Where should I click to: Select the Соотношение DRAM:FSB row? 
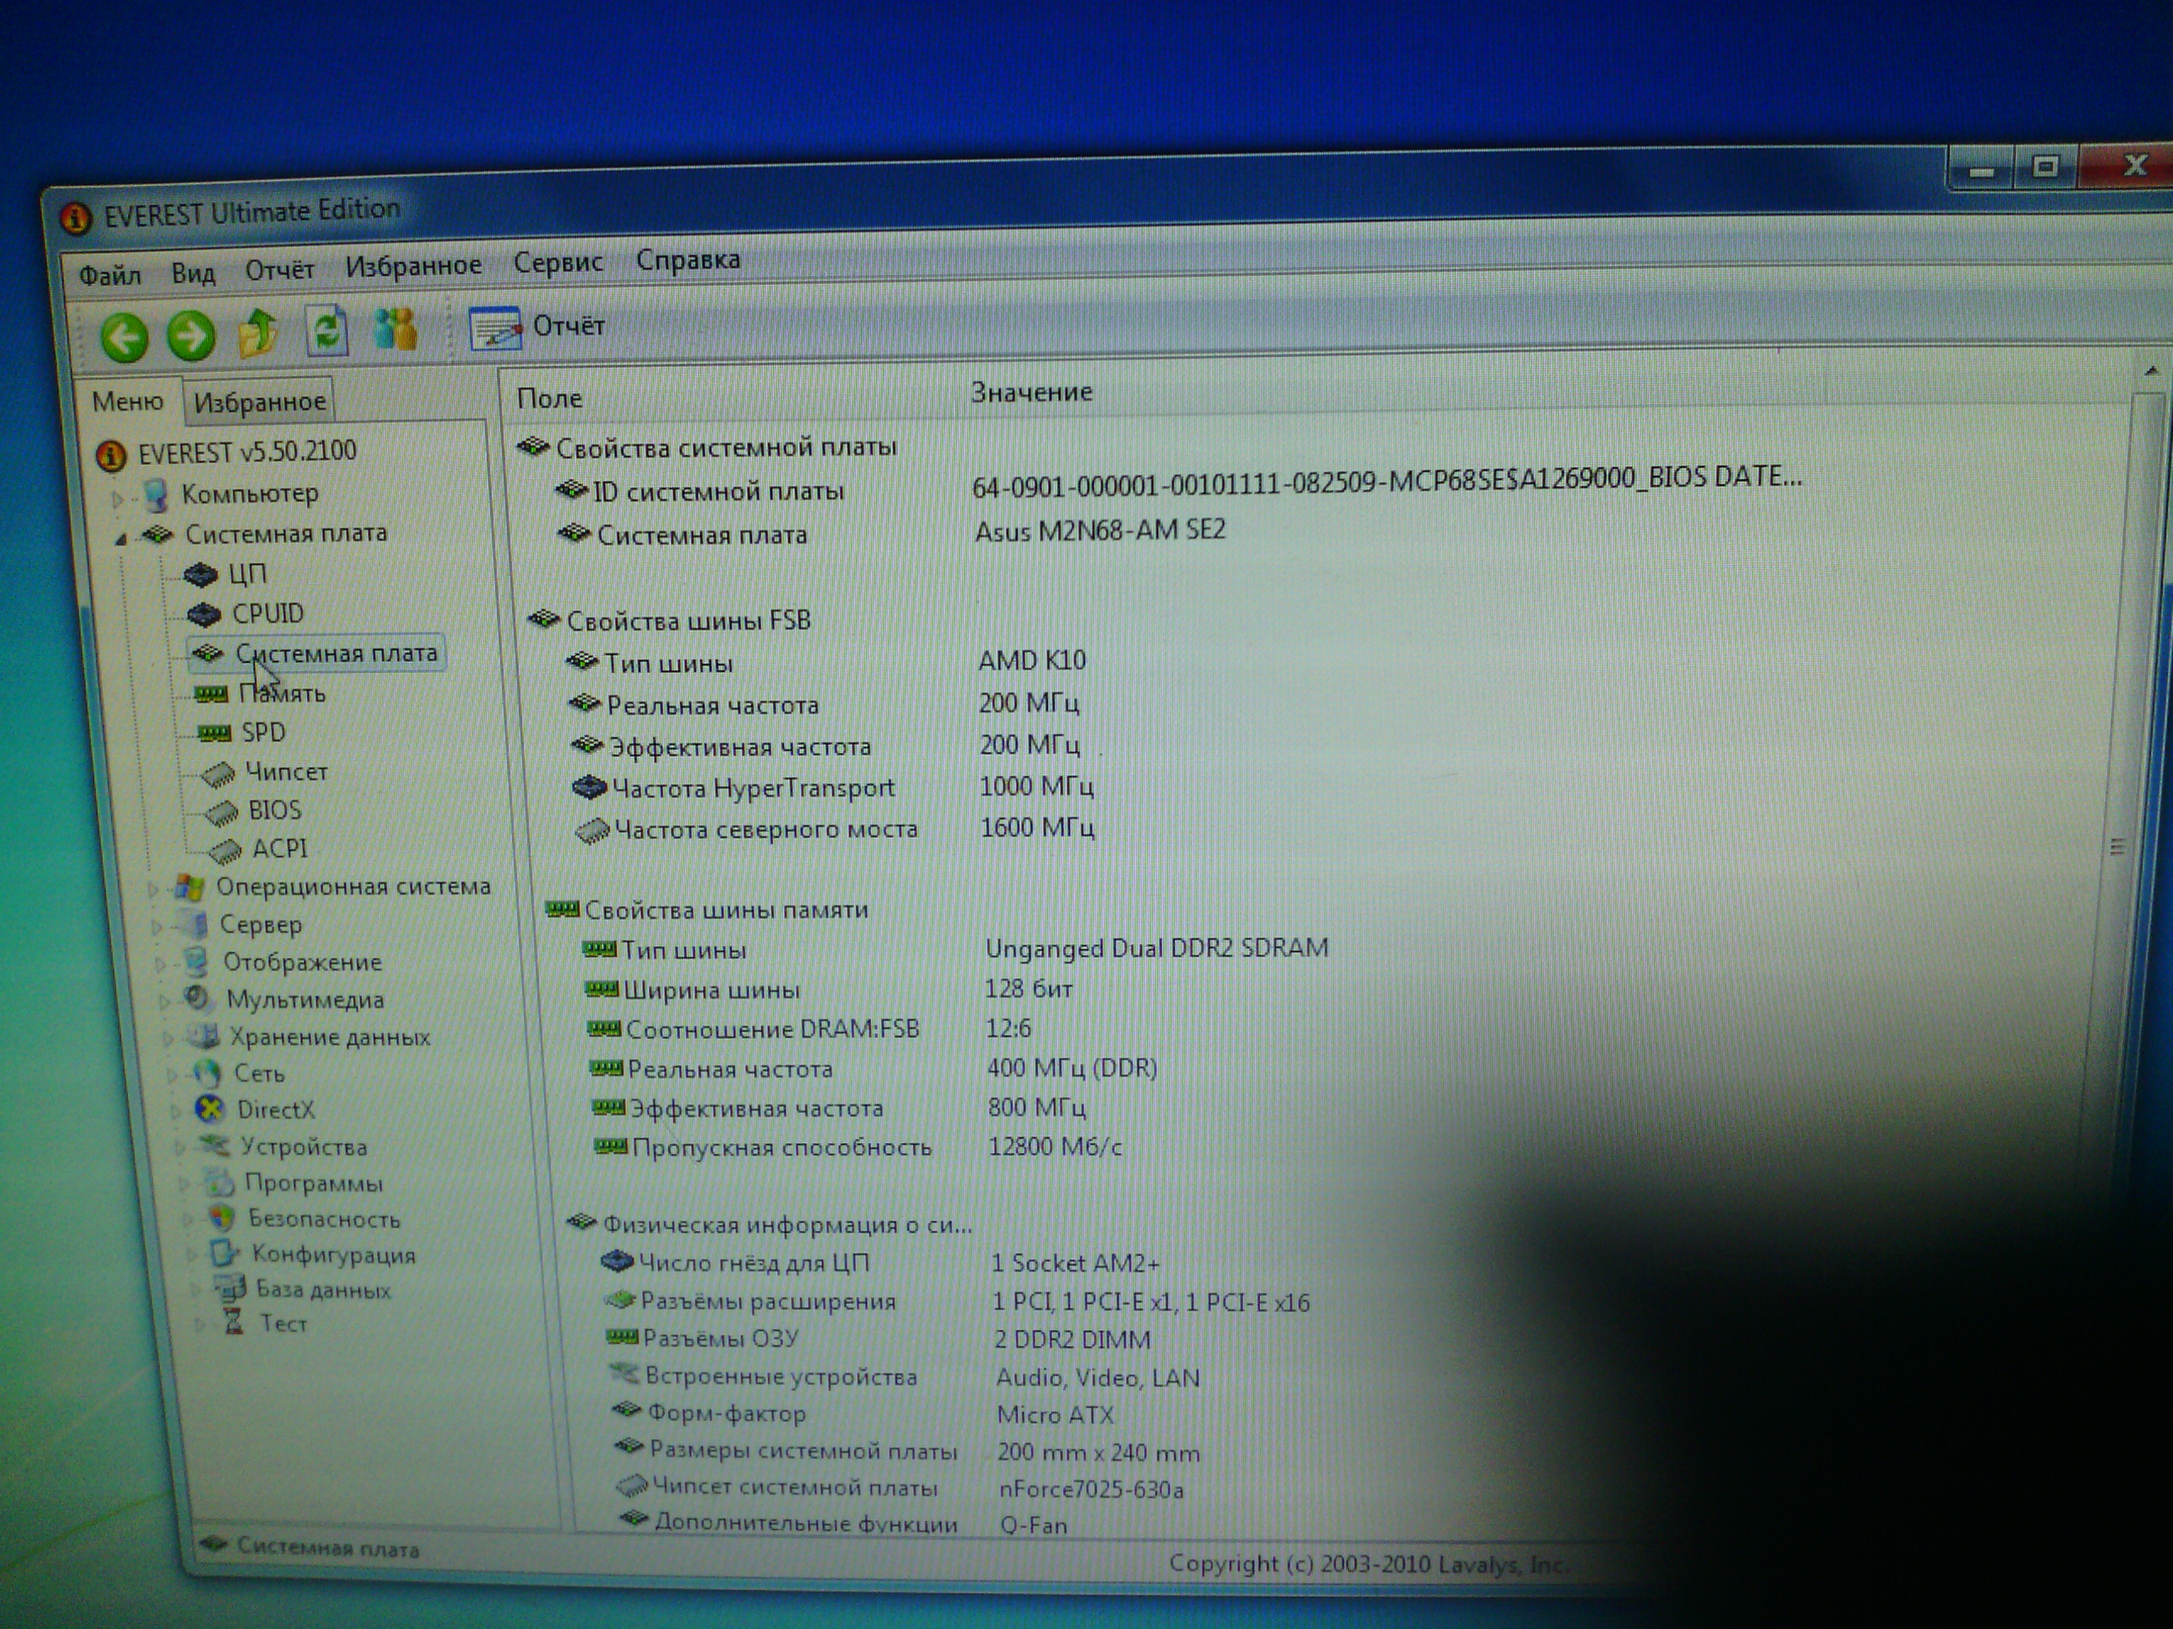pos(810,1029)
